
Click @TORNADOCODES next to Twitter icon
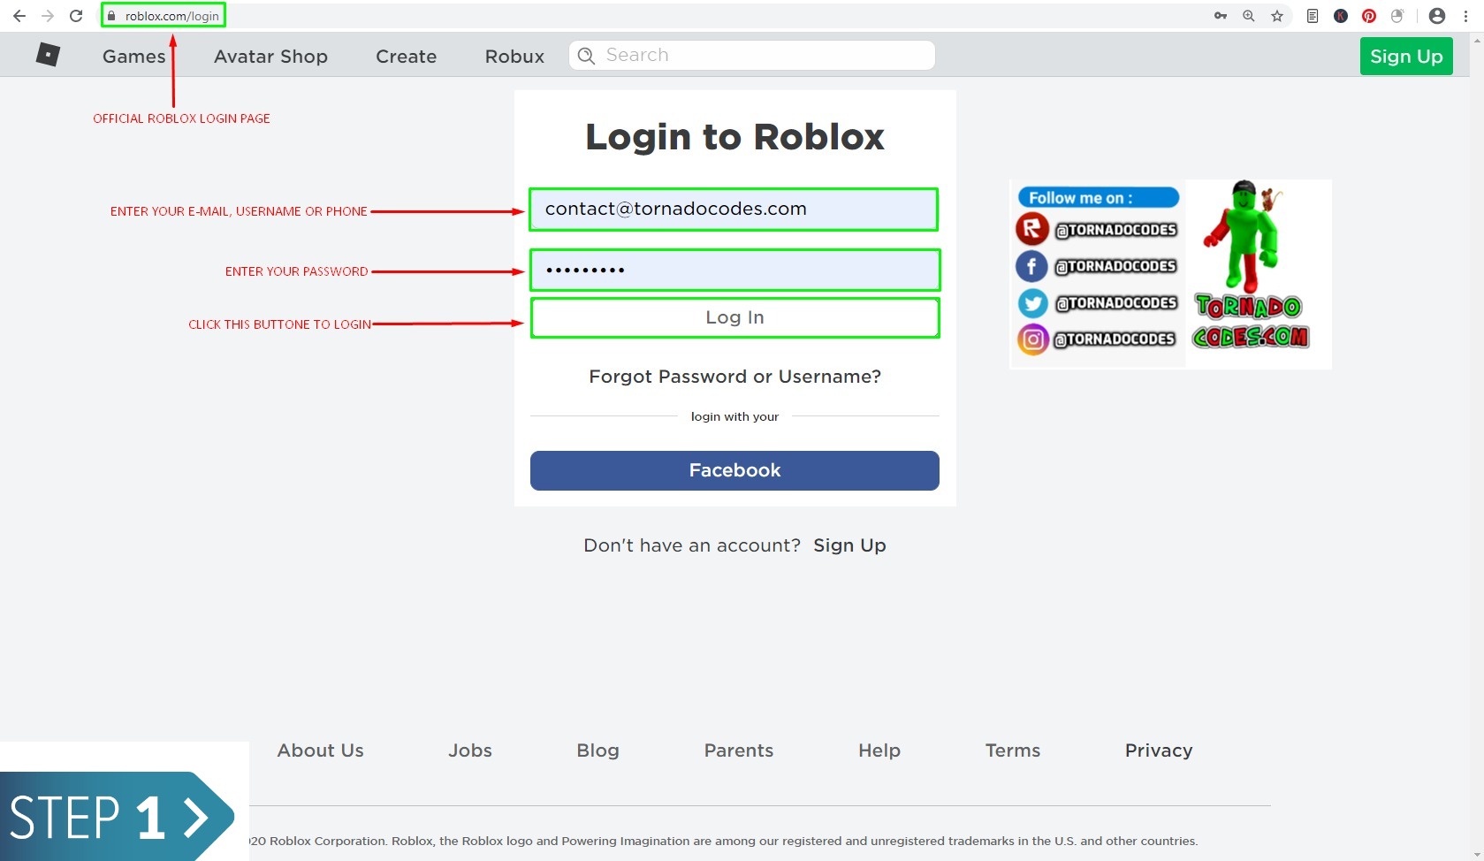point(1117,303)
